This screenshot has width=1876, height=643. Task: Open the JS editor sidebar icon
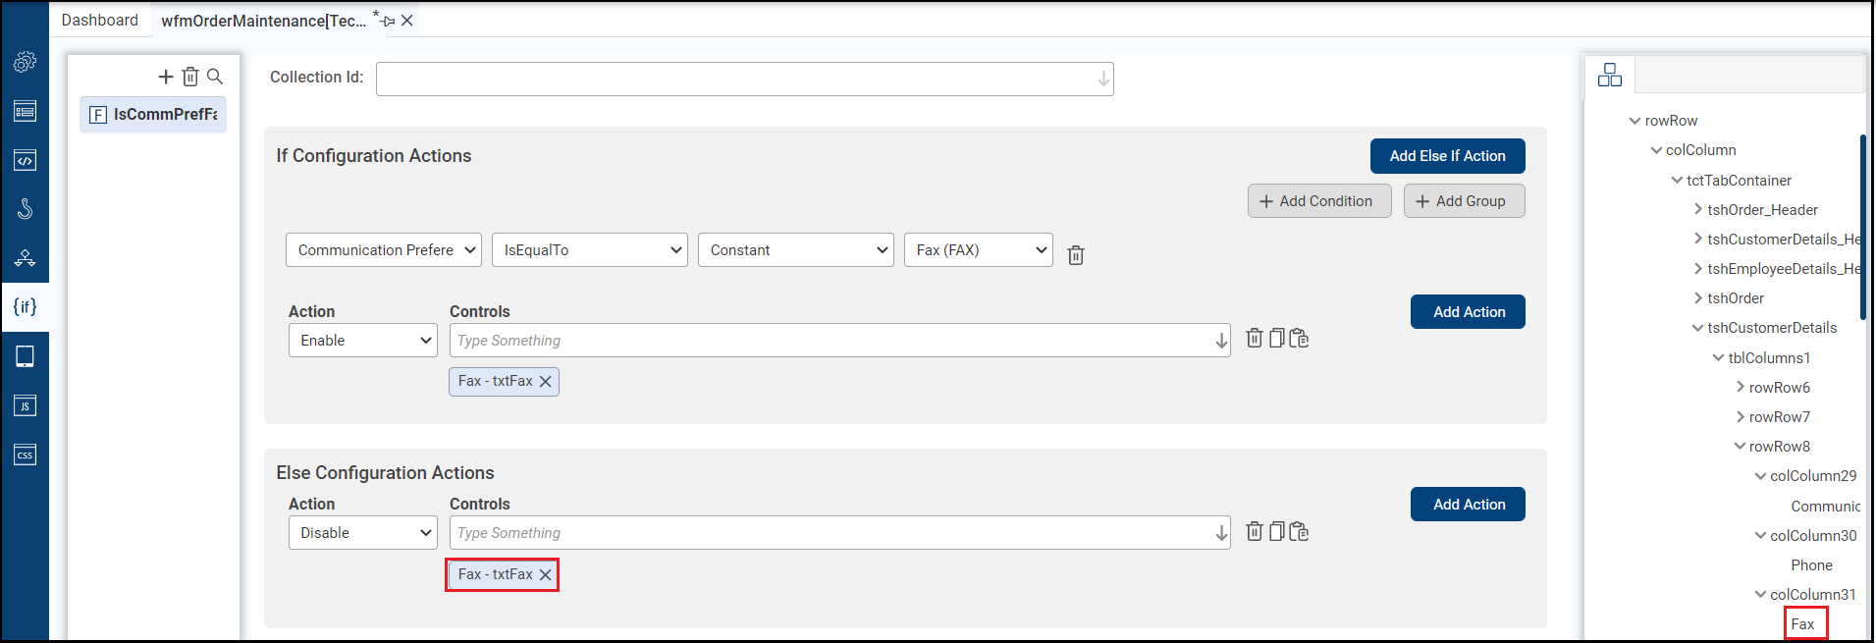25,405
